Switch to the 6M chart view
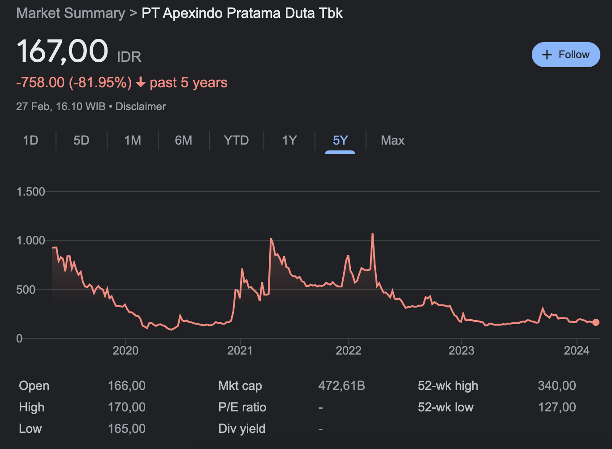Viewport: 612px width, 449px height. coord(183,140)
